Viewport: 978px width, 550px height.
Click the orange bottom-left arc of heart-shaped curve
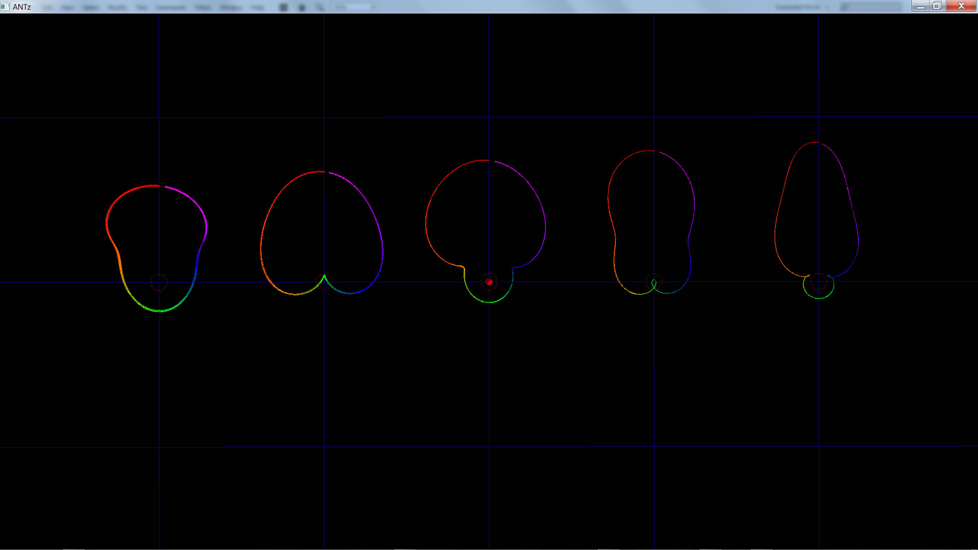(278, 288)
